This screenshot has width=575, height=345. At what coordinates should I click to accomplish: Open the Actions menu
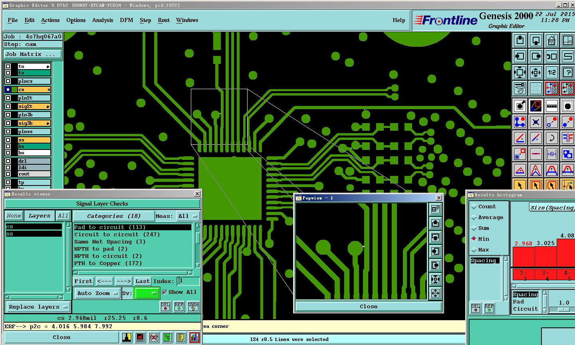tap(50, 20)
